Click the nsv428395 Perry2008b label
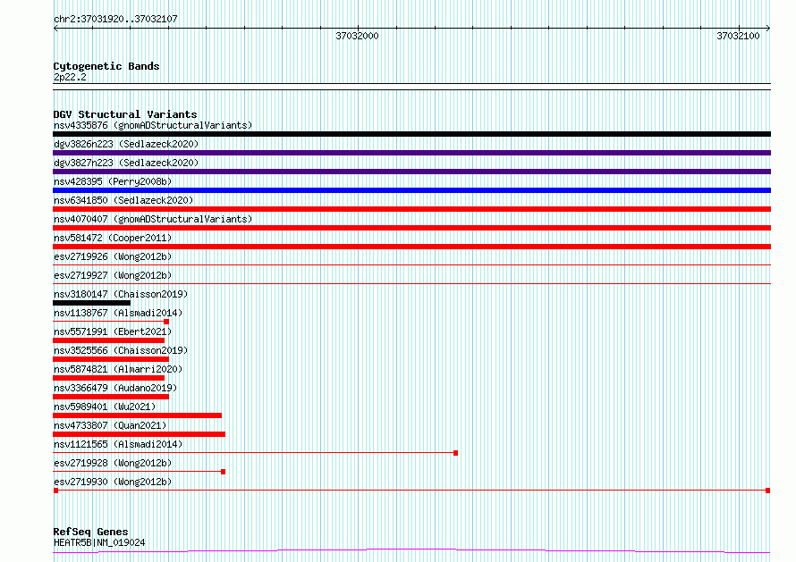The height and width of the screenshot is (562, 796). click(x=113, y=181)
